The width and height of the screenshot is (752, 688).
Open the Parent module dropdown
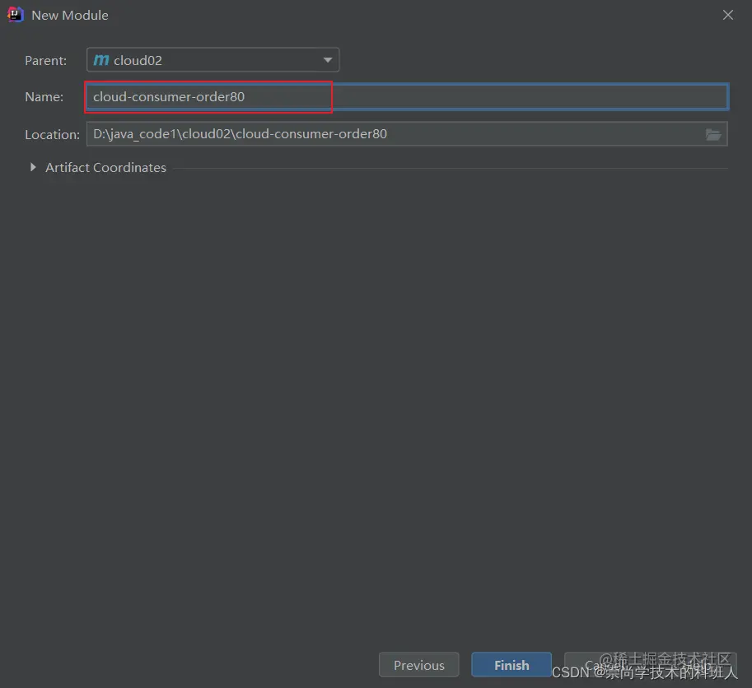tap(213, 60)
